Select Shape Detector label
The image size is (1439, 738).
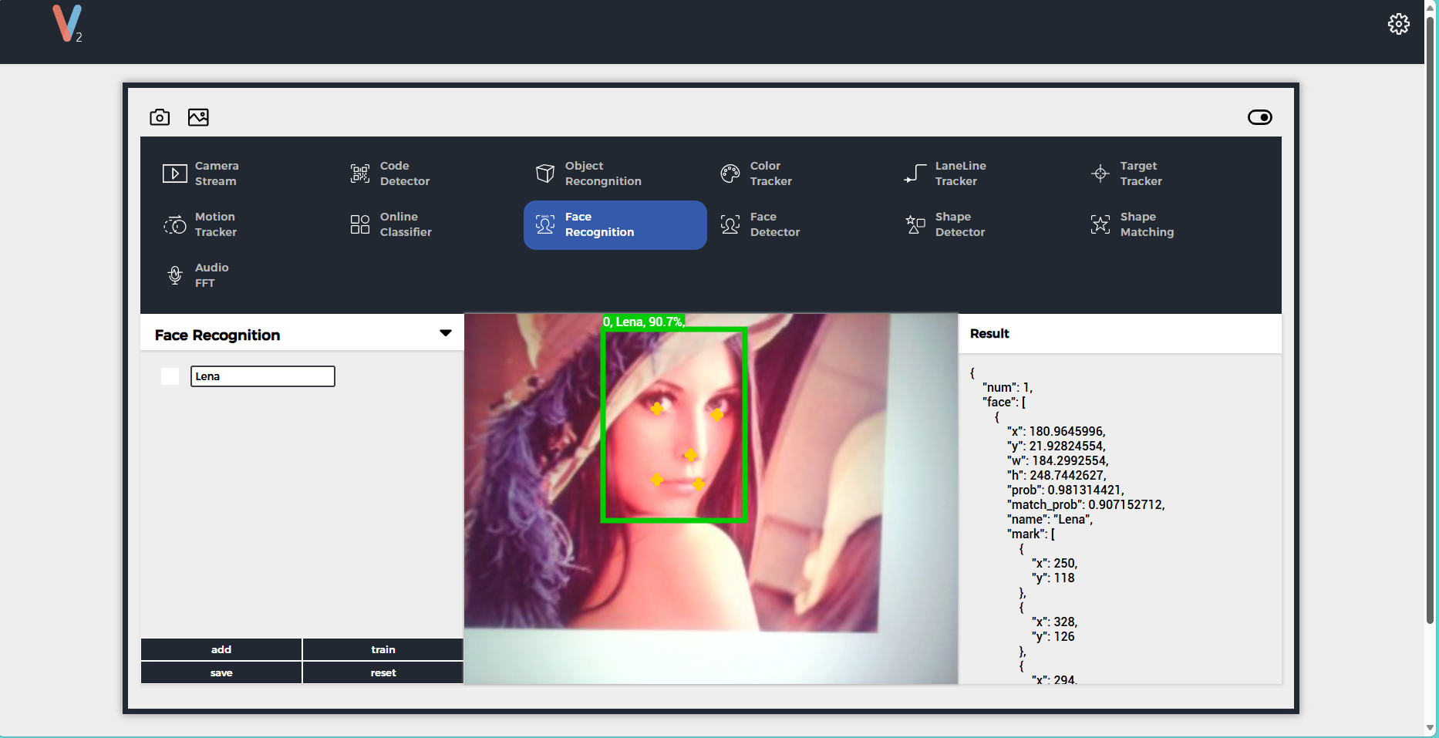coord(960,224)
